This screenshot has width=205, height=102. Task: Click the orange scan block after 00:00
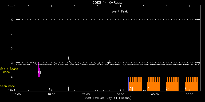135,84
